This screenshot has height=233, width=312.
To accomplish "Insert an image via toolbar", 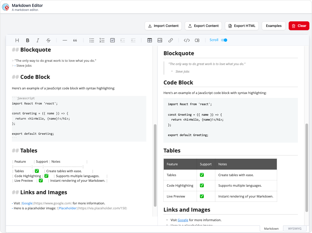I will tap(160, 40).
